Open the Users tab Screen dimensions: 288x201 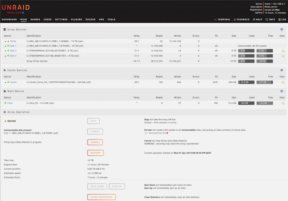pyautogui.click(x=48, y=20)
